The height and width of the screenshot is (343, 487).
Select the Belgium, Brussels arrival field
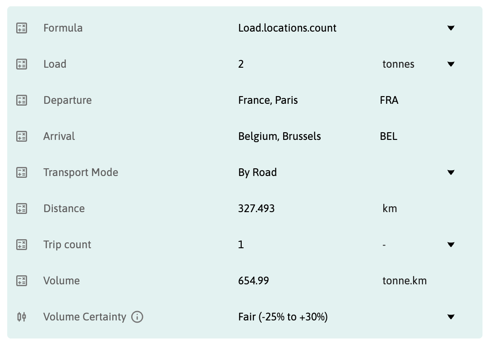pyautogui.click(x=280, y=136)
